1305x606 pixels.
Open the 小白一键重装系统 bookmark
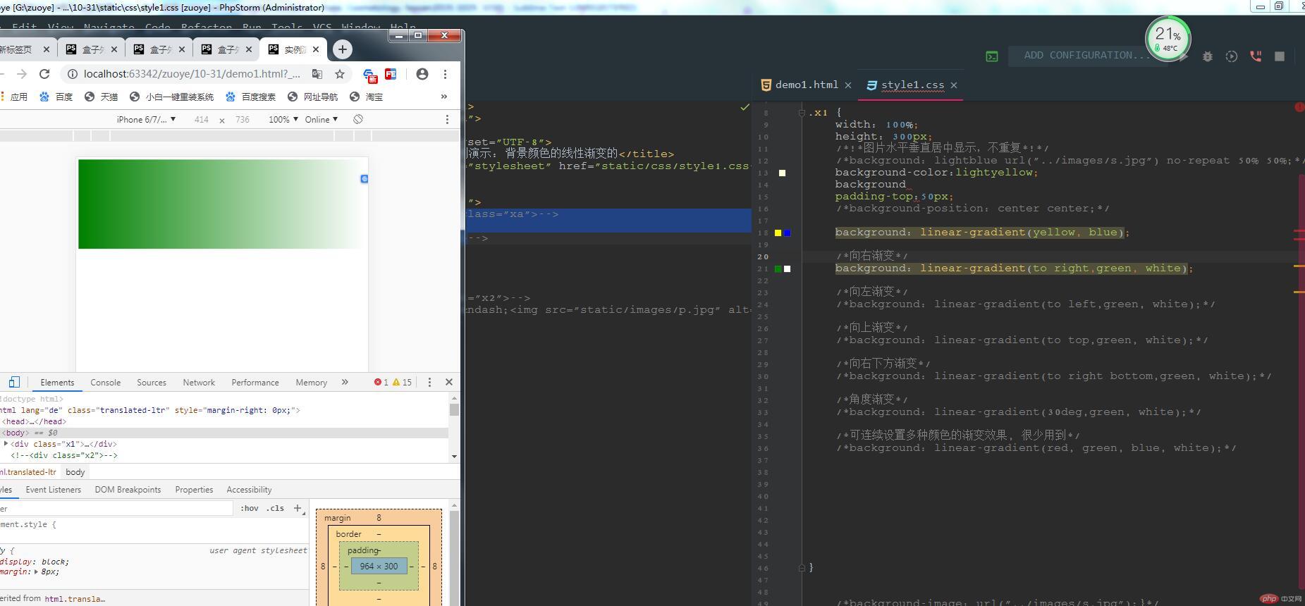[x=171, y=97]
